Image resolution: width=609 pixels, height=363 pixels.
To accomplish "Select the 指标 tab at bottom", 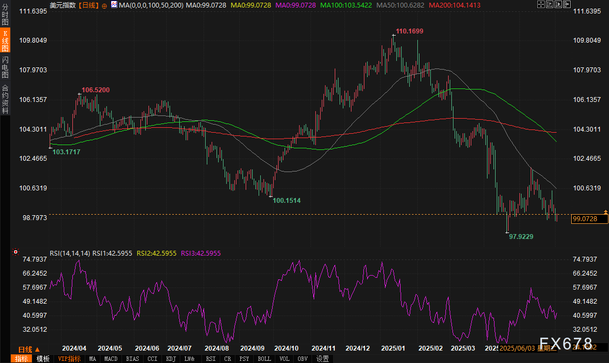I will 22,359.
